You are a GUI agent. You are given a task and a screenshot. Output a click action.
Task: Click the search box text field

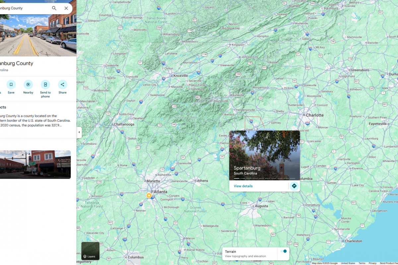[x=23, y=8]
